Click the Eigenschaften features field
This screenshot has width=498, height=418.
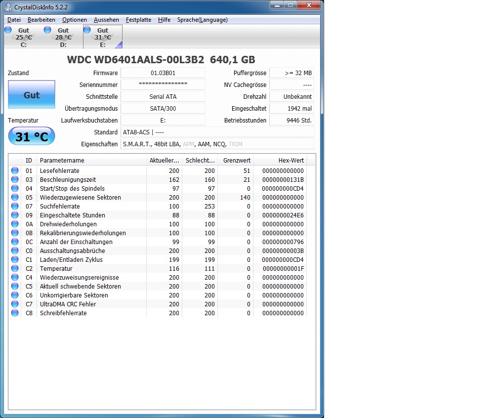[x=217, y=144]
